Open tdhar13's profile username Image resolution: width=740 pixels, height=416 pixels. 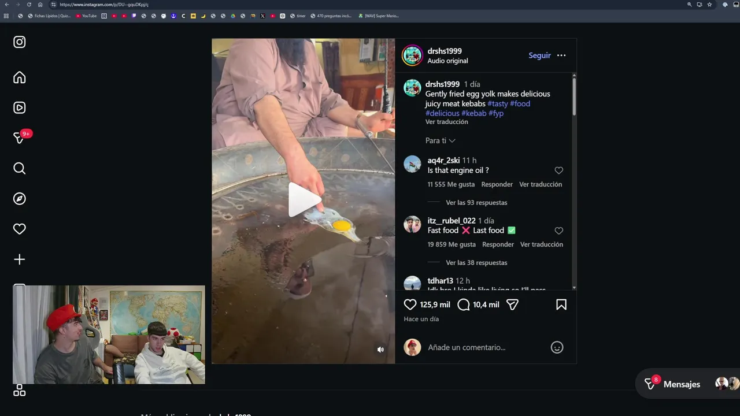440,281
